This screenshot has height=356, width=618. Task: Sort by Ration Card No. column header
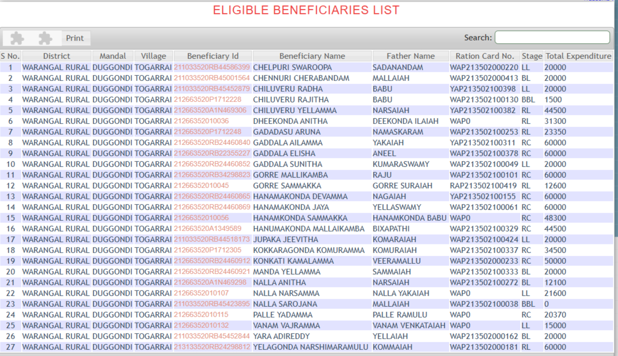(x=485, y=56)
